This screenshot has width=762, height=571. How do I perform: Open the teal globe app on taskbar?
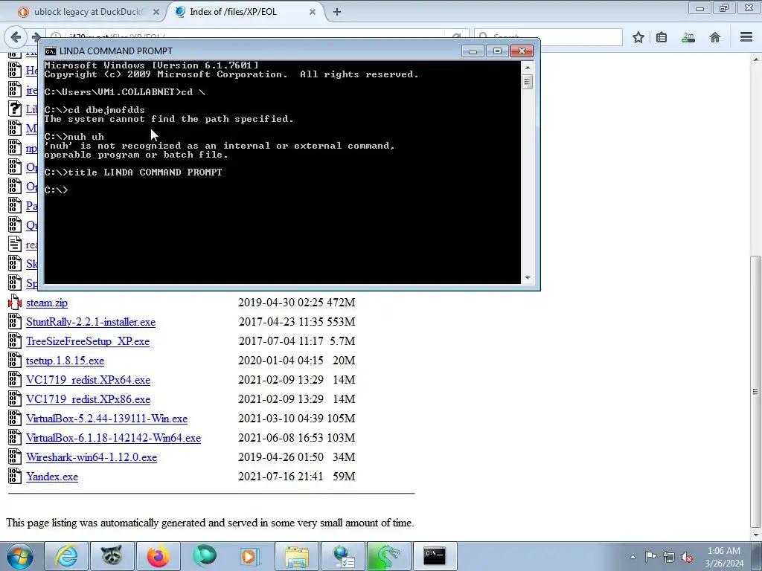[204, 556]
